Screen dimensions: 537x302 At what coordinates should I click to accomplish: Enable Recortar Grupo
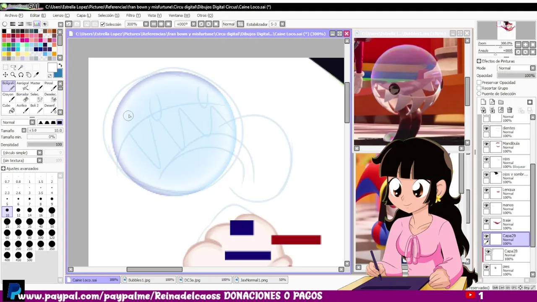click(x=479, y=88)
